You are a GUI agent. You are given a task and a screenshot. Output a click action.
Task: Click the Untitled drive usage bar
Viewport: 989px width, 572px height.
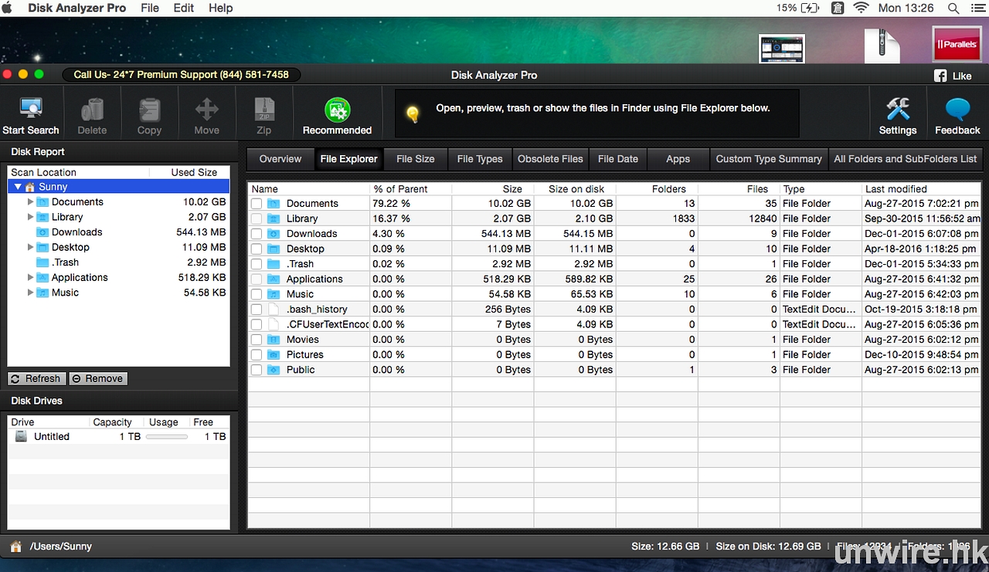pos(167,437)
